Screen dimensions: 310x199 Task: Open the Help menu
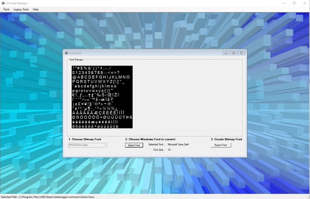click(36, 9)
